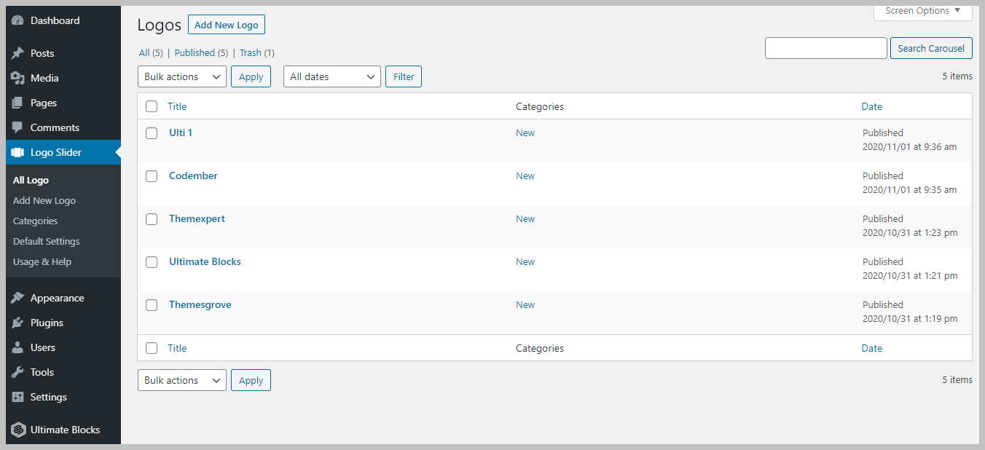Click the Media icon in sidebar
Image resolution: width=985 pixels, height=450 pixels.
[18, 78]
